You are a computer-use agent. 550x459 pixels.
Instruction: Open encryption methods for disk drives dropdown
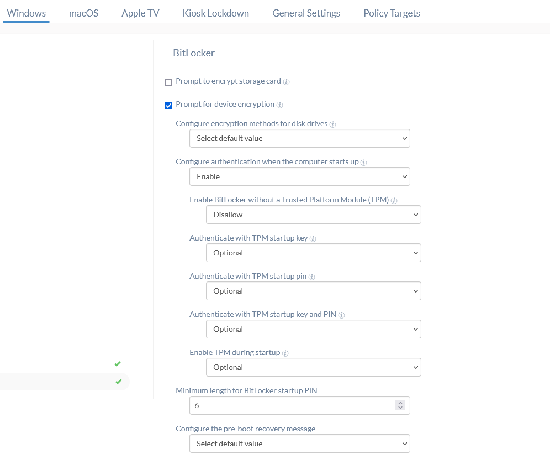299,138
